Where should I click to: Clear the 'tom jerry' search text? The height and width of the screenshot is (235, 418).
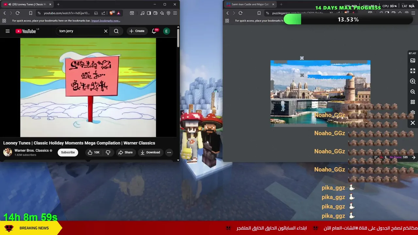(106, 31)
